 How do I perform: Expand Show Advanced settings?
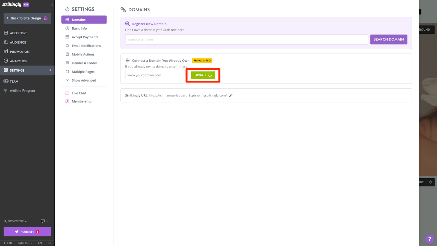tap(84, 80)
